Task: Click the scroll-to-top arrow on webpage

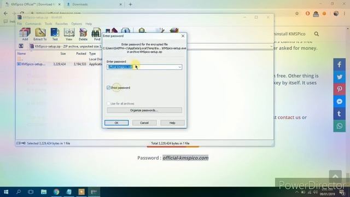Action: 335,176
